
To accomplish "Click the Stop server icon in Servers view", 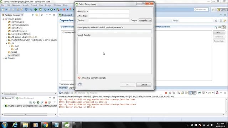I will point(46,102).
